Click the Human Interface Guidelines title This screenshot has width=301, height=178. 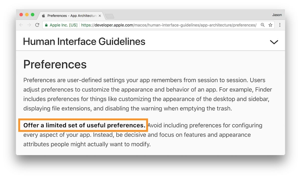[x=84, y=41]
